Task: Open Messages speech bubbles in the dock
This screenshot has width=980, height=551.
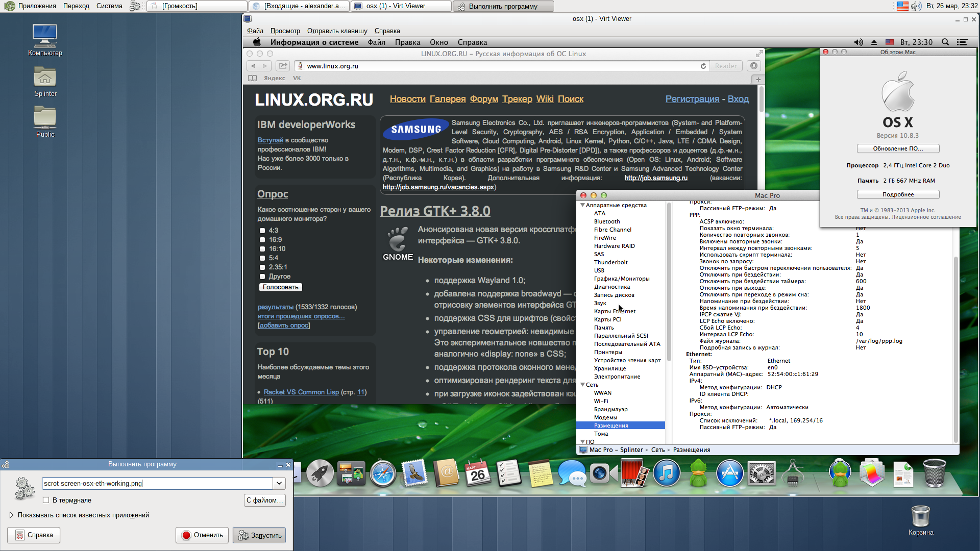Action: [572, 473]
